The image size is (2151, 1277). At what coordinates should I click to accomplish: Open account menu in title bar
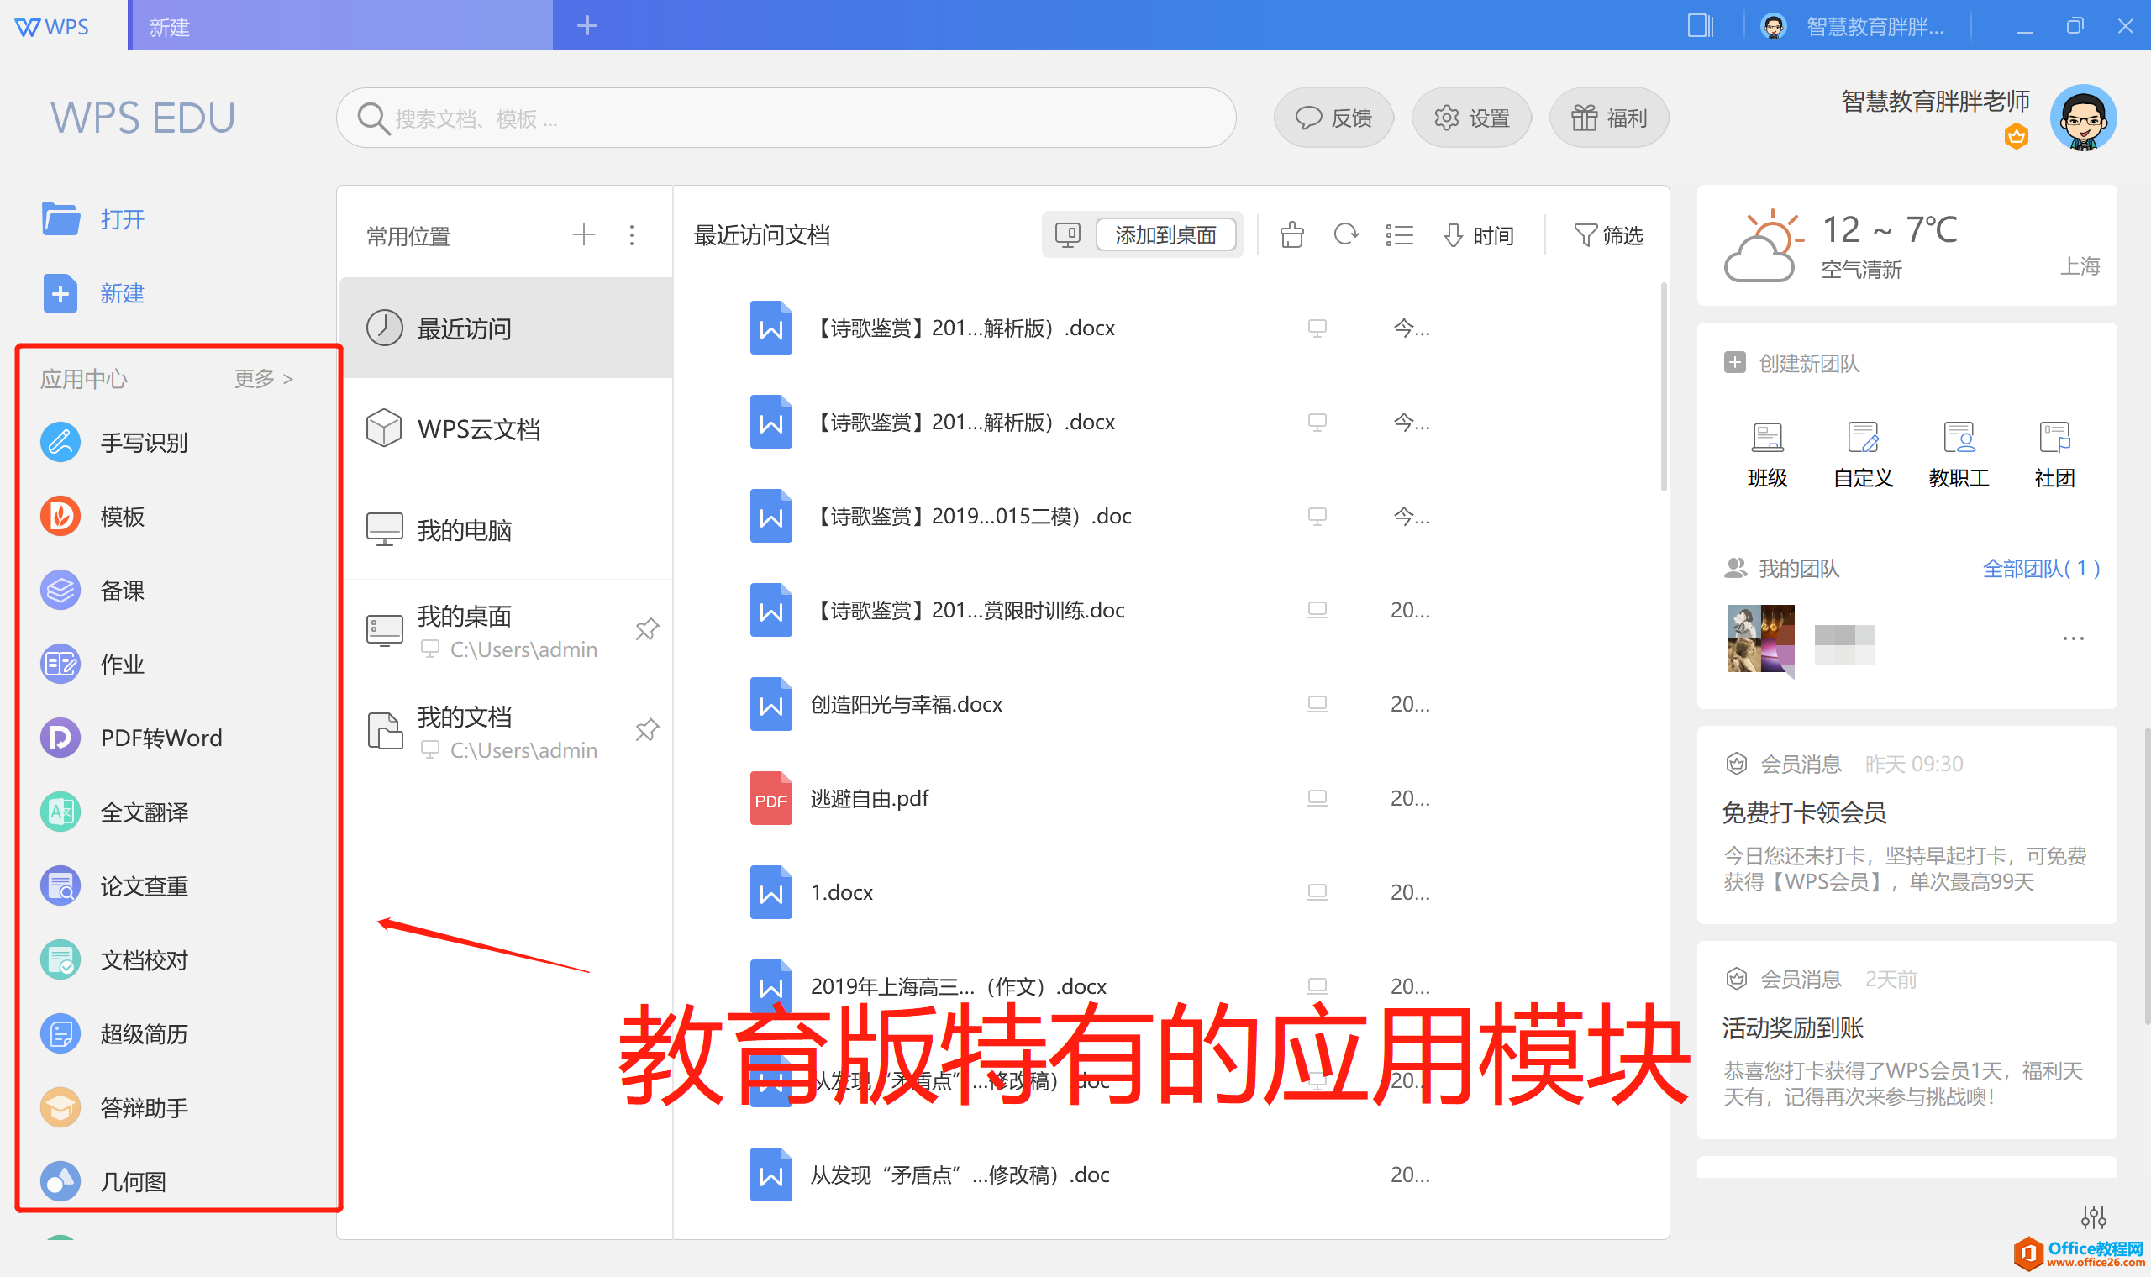tap(1852, 27)
